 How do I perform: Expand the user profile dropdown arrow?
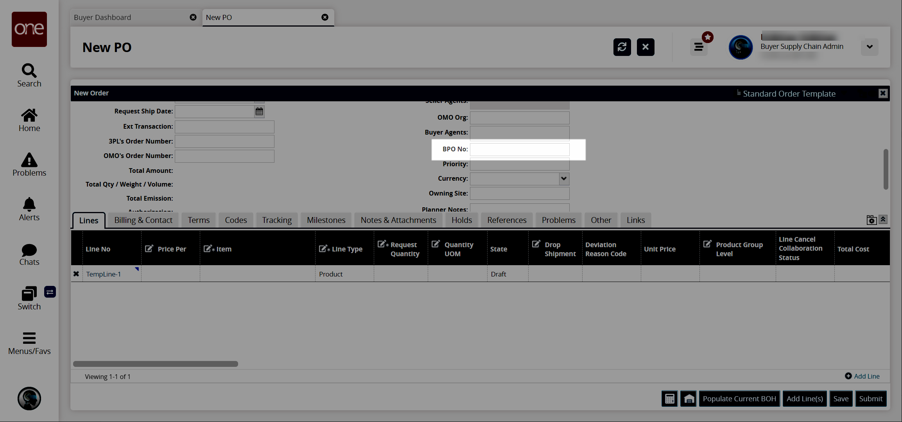869,47
